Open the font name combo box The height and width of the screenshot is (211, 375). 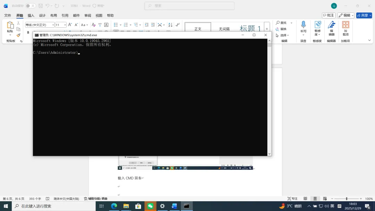click(x=40, y=25)
